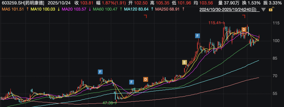284x107 pixels.
Task: Click the 115.41 high price annotation
Action: click(214, 23)
